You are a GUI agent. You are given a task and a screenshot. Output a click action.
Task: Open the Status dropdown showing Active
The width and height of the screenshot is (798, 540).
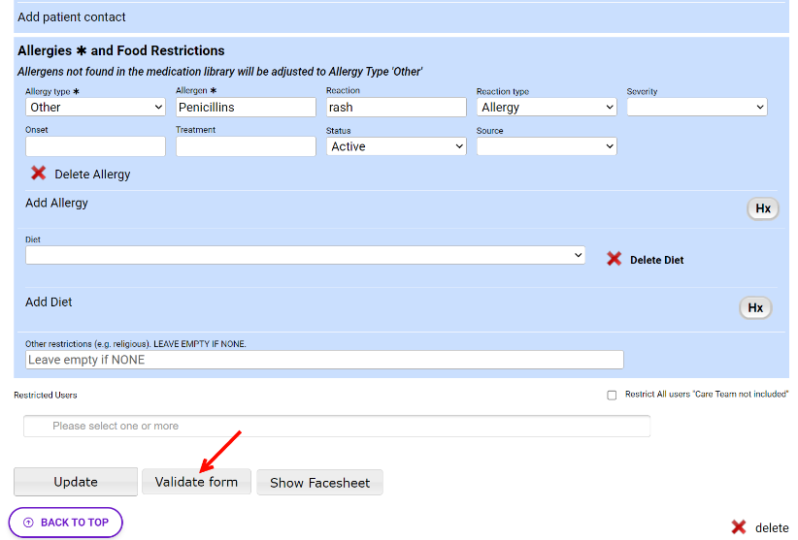(x=396, y=146)
